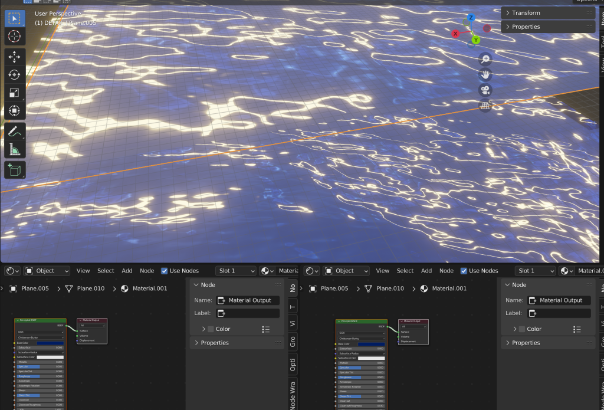The image size is (604, 410).
Task: Click the Material.001 sphere icon in right breadcrumb
Action: (424, 288)
